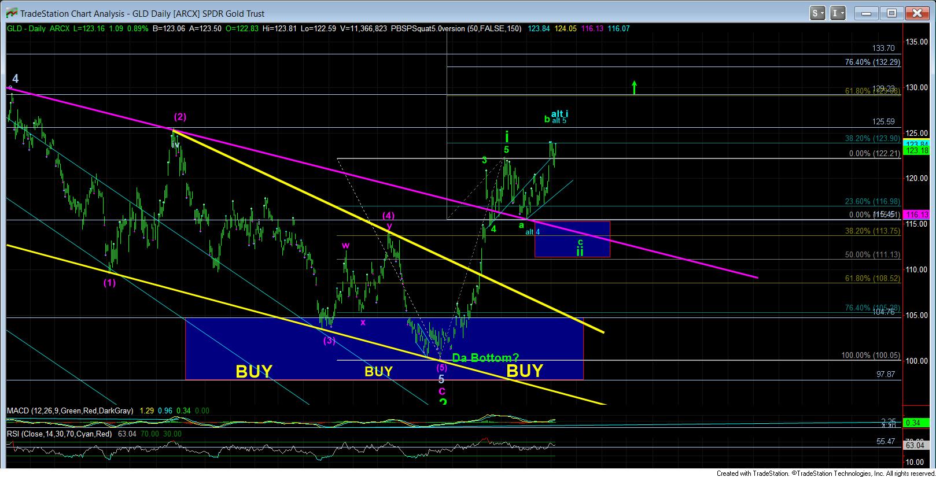
Task: Click the magenta 'x' wave label
Action: coord(363,322)
